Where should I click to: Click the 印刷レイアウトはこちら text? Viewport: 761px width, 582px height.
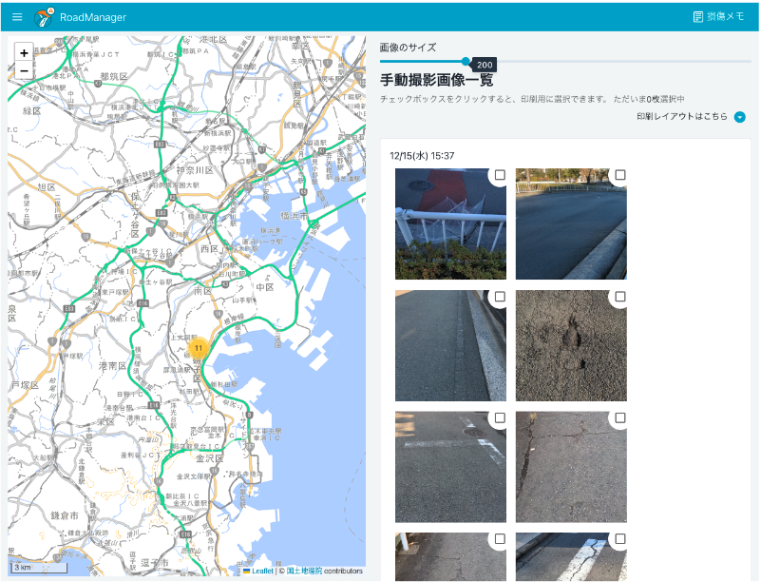[x=681, y=117]
